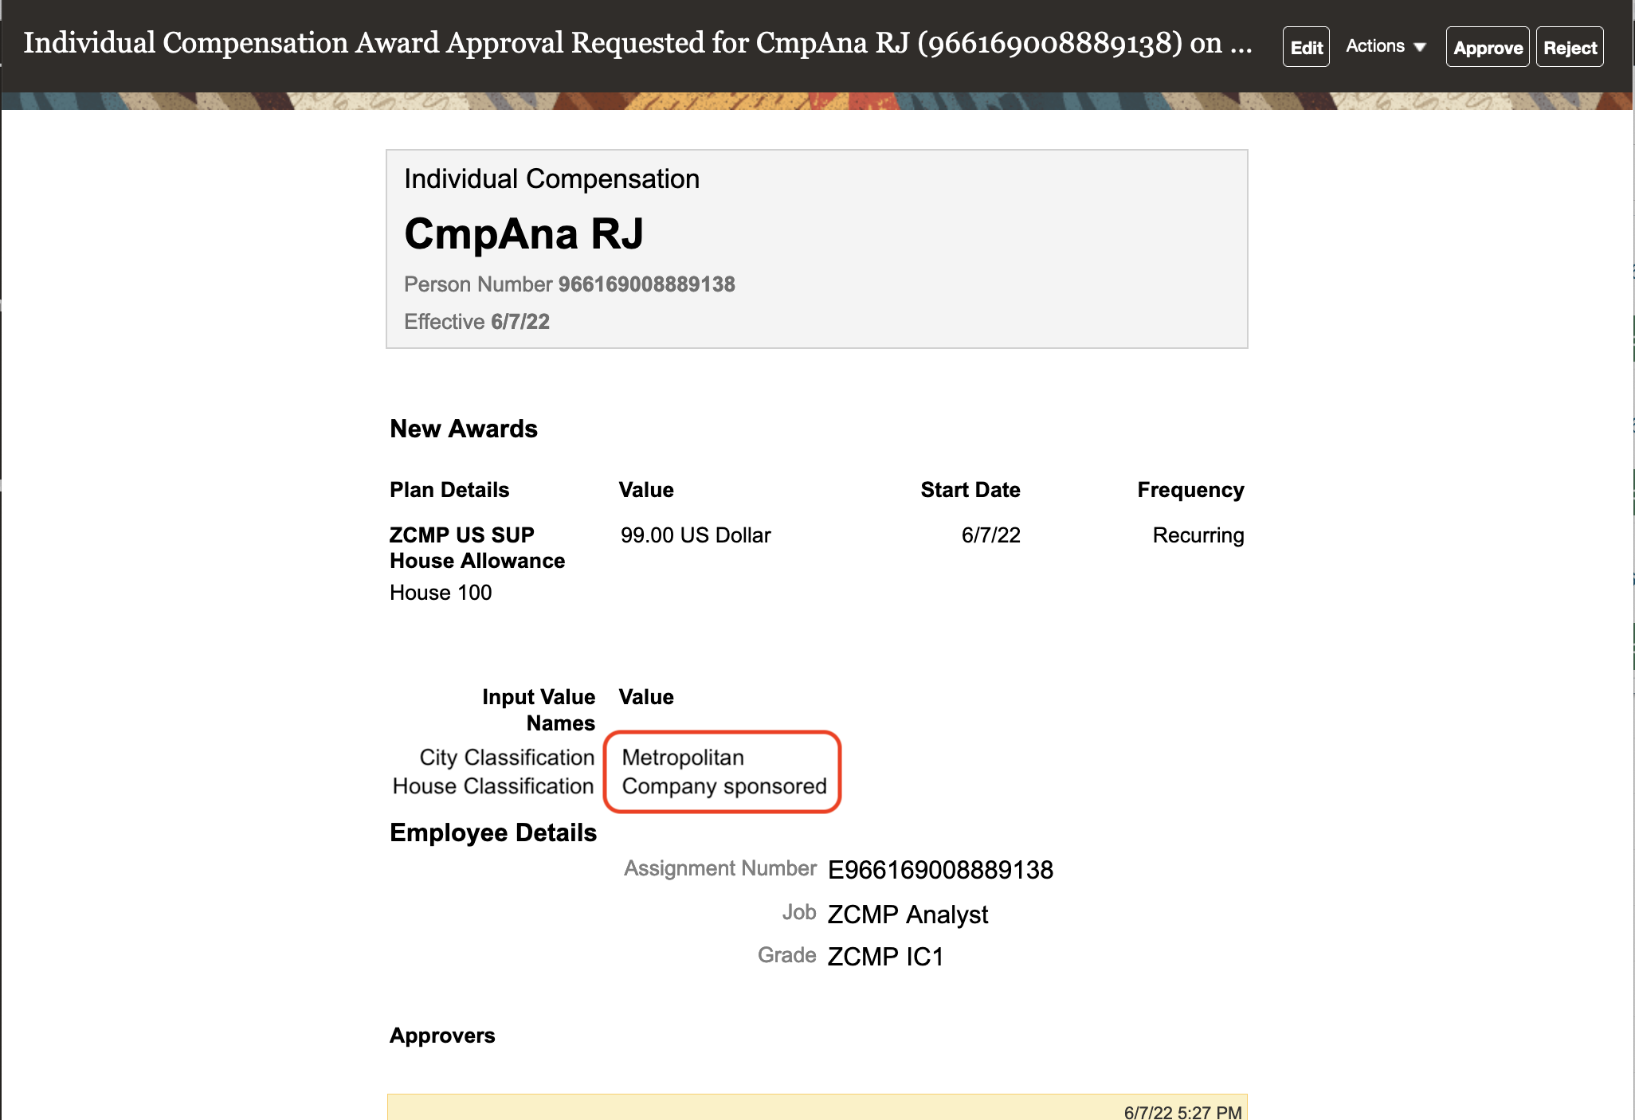Click the Edit button in header

[1306, 48]
